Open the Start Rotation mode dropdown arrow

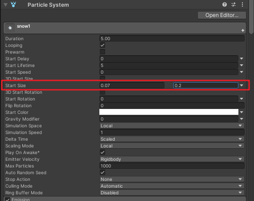click(242, 99)
